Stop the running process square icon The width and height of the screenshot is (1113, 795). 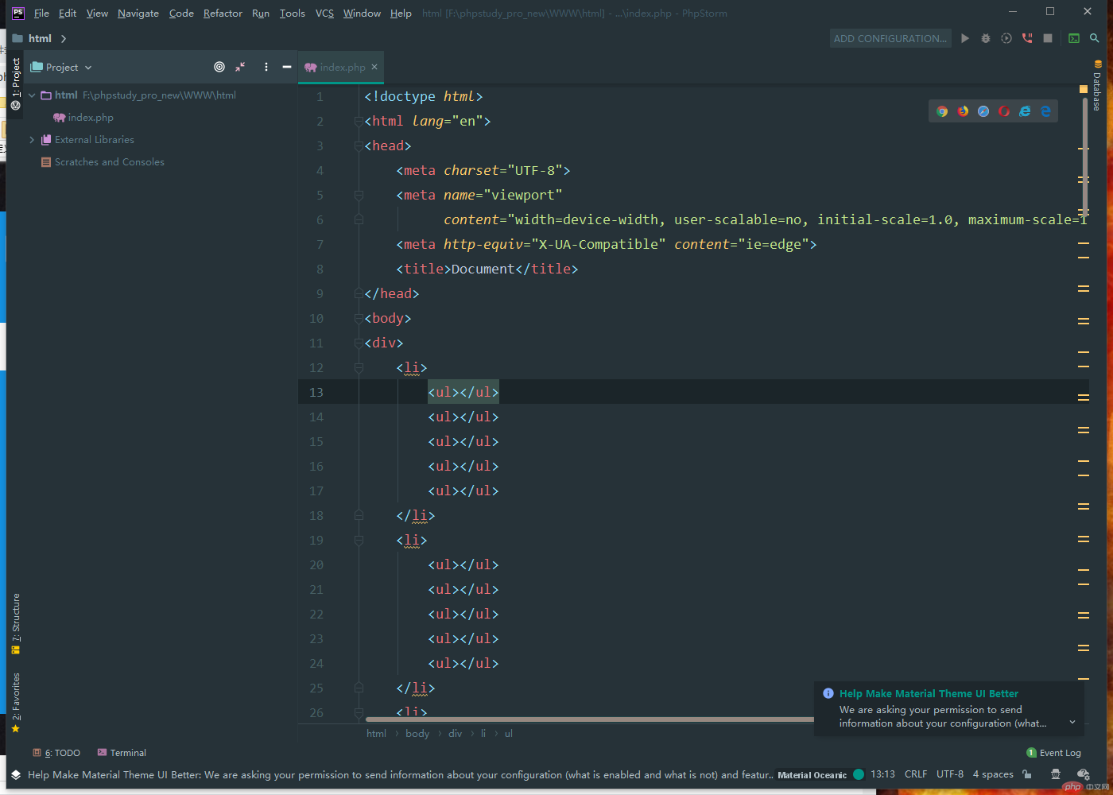(1048, 38)
